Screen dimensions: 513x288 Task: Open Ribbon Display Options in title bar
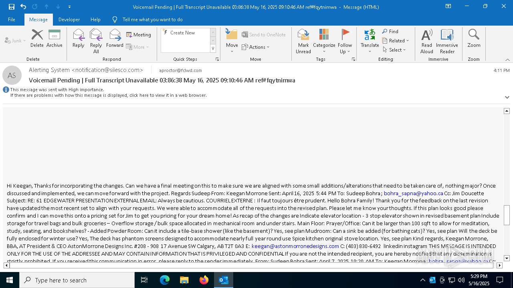click(x=448, y=6)
